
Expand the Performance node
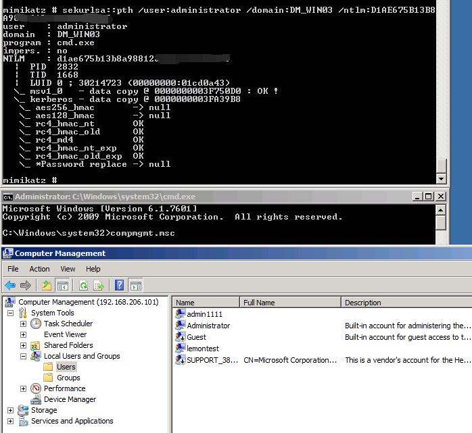tap(23, 389)
